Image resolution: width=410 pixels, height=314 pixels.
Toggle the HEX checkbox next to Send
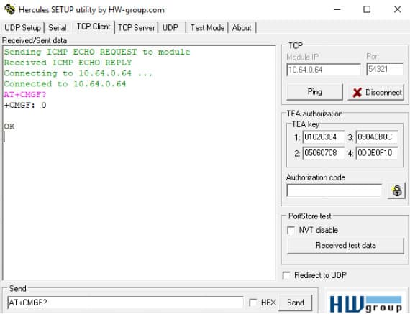(252, 303)
